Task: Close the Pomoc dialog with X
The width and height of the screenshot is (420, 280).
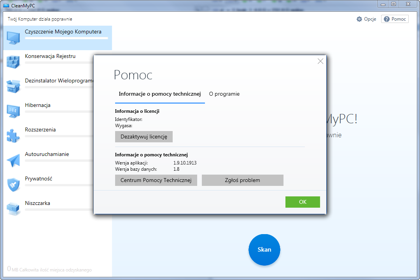Action: click(x=320, y=61)
